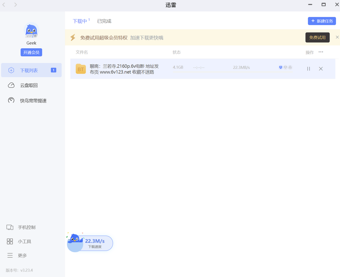Select the 下载中 tab
The width and height of the screenshot is (340, 277).
pyautogui.click(x=80, y=21)
